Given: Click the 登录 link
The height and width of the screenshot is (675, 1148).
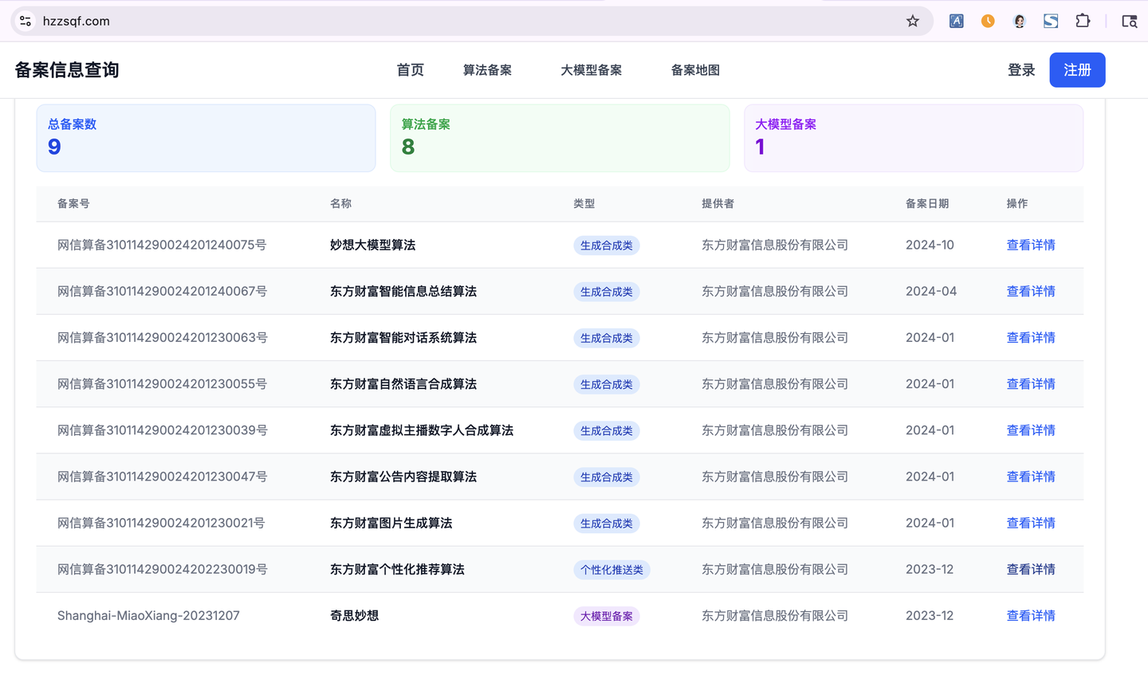Looking at the screenshot, I should click(x=1021, y=70).
